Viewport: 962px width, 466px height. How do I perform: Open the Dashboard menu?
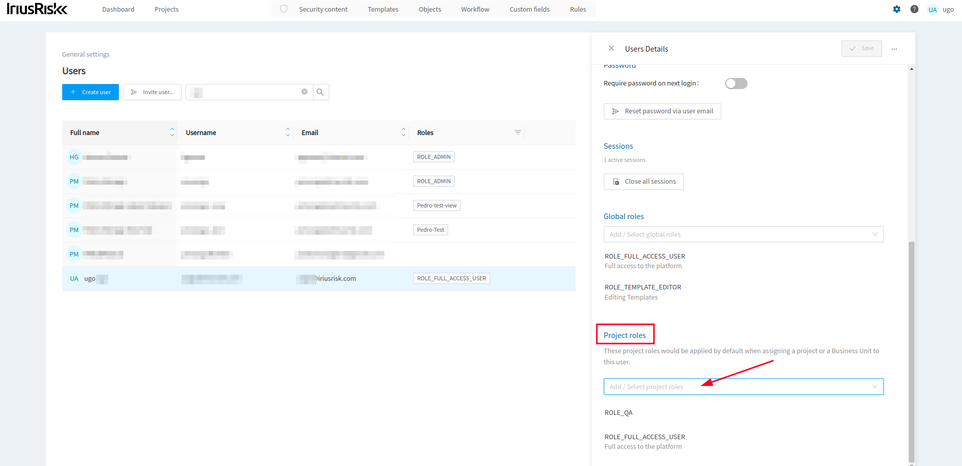118,9
